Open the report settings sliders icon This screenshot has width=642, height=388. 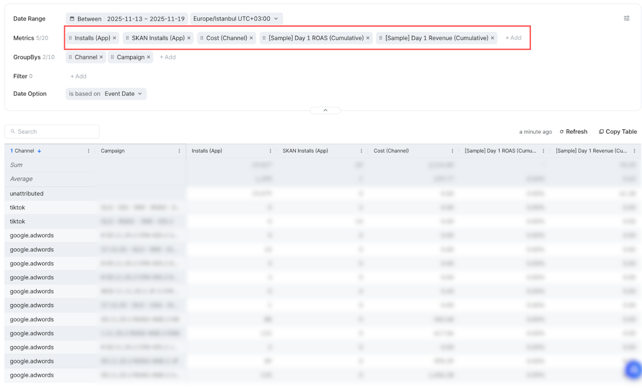pos(627,18)
